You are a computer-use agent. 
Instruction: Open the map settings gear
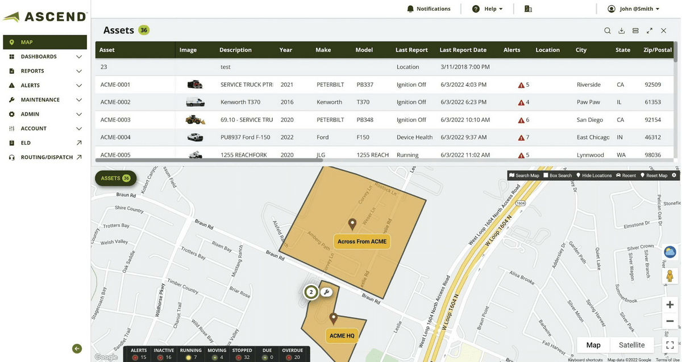pyautogui.click(x=674, y=175)
